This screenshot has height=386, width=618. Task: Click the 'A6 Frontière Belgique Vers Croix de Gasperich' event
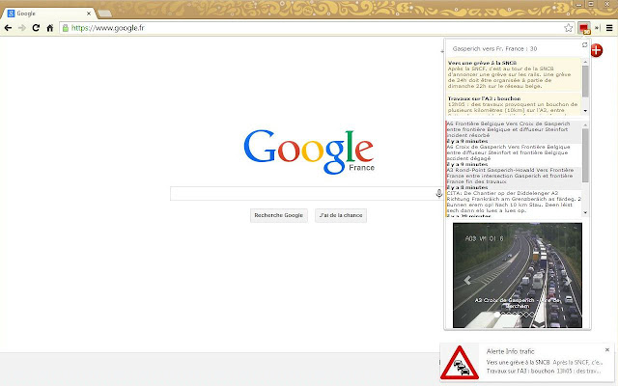coord(514,132)
